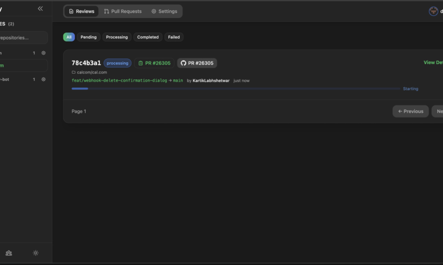
Task: Click the user avatar in the top right
Action: (433, 11)
